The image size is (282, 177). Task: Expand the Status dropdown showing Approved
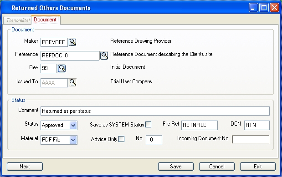pos(73,125)
